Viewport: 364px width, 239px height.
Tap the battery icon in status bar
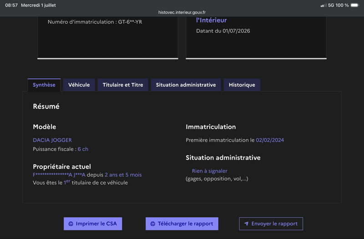click(355, 5)
